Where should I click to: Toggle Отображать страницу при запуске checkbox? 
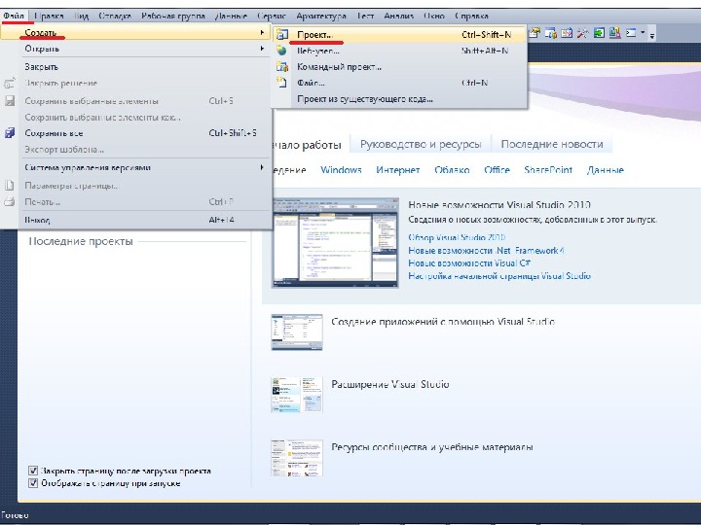click(x=33, y=483)
